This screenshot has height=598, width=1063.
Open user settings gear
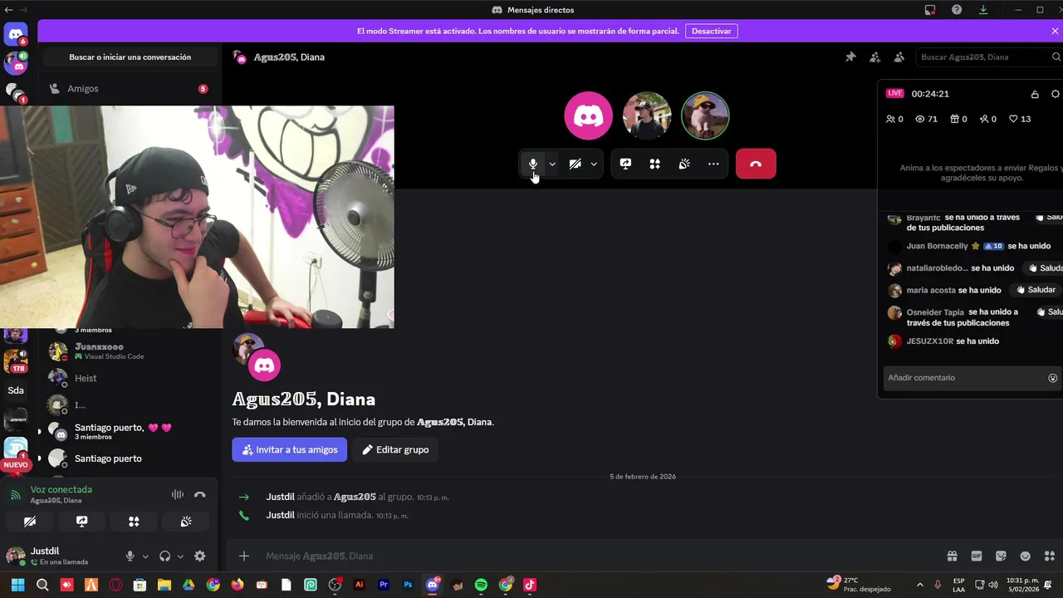coord(199,556)
